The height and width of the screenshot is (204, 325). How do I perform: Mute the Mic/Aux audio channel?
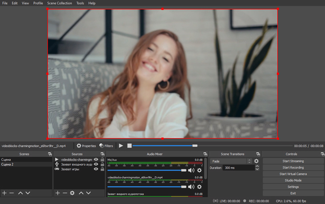(192, 170)
